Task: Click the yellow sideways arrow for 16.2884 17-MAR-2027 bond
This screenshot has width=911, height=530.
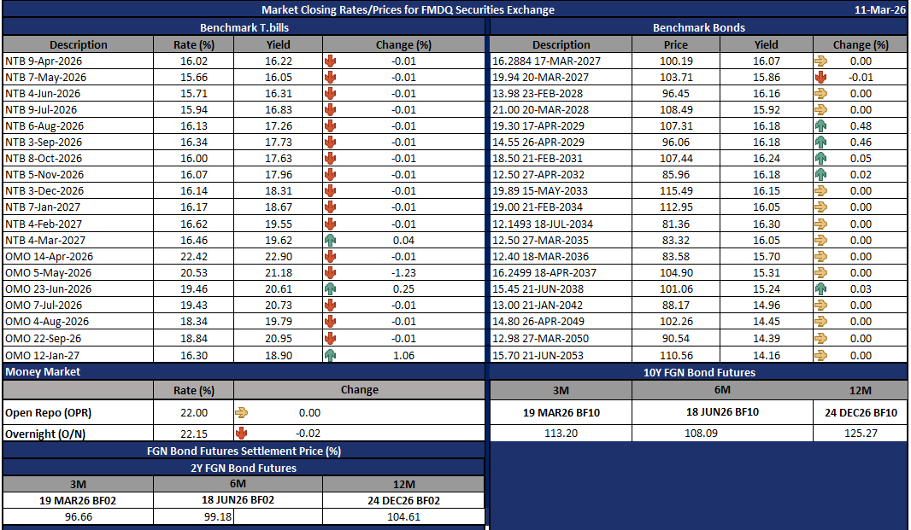Action: (820, 61)
